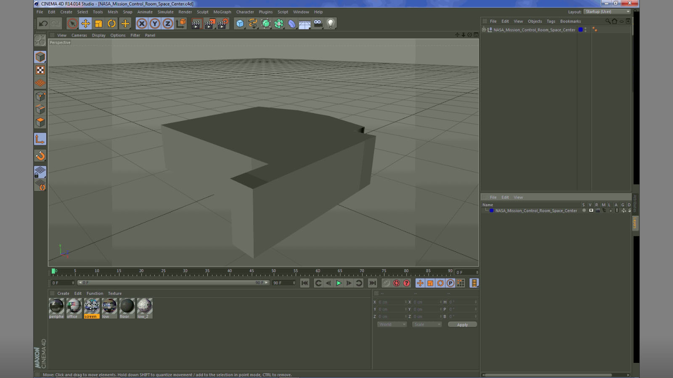Open the viewport Cameras menu
Viewport: 673px width, 378px height.
coord(79,35)
